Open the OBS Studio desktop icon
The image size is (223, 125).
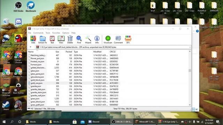coord(18,7)
